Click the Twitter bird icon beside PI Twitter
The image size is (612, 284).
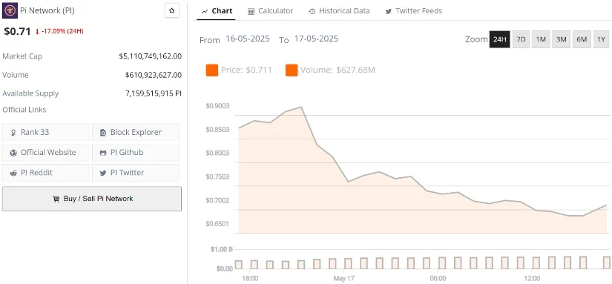pyautogui.click(x=103, y=174)
